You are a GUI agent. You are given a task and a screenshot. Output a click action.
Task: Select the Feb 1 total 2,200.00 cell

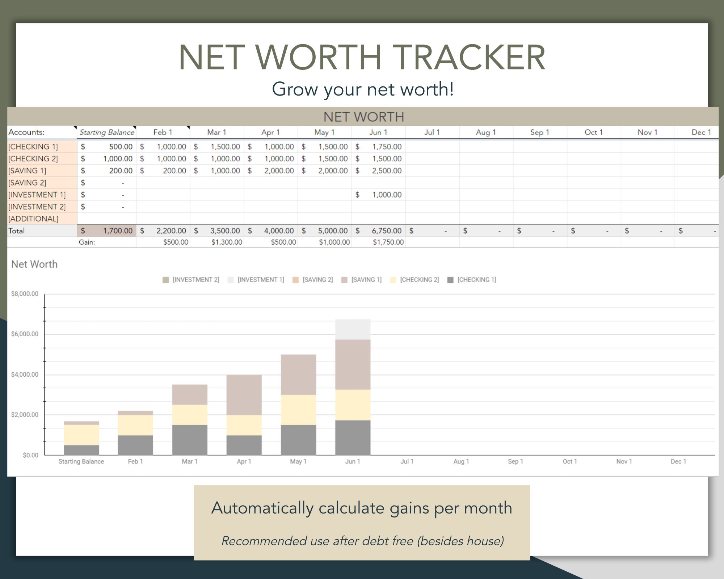coord(163,231)
